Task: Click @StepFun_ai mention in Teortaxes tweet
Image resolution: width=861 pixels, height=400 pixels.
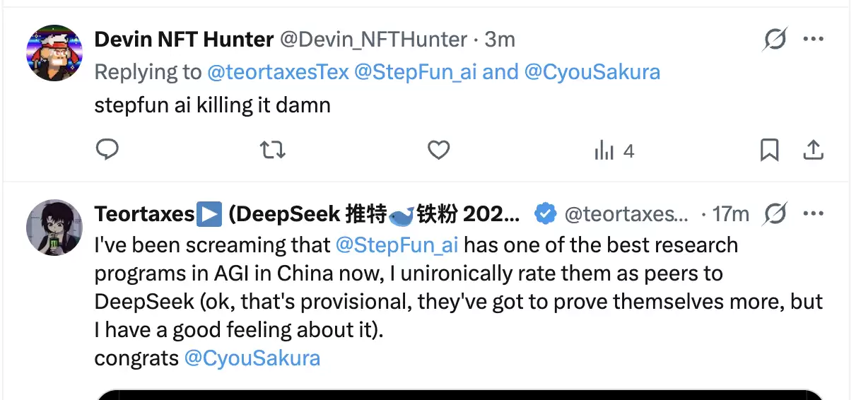Action: coord(397,245)
